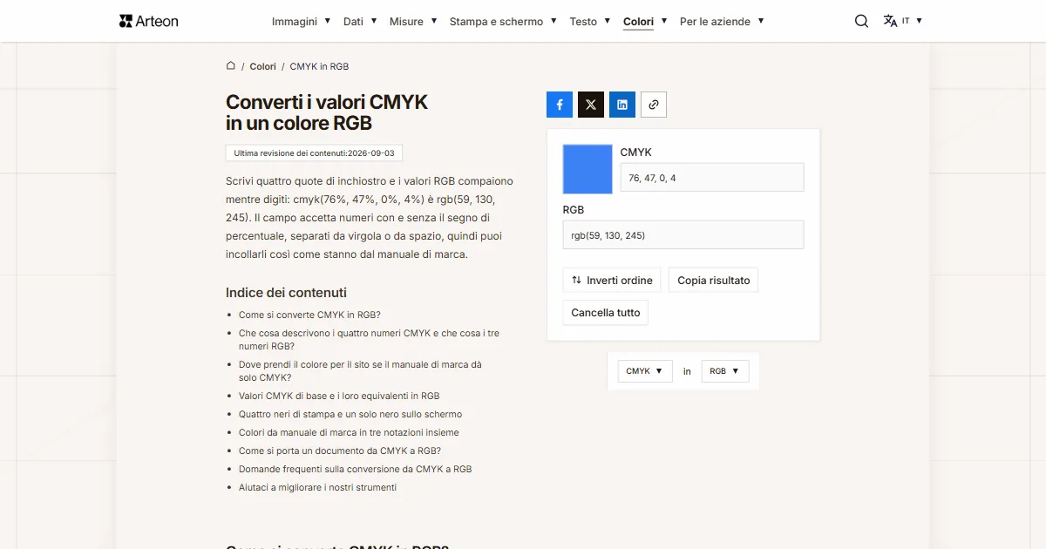Open the Colori breadcrumb link
Image resolution: width=1046 pixels, height=549 pixels.
[263, 66]
